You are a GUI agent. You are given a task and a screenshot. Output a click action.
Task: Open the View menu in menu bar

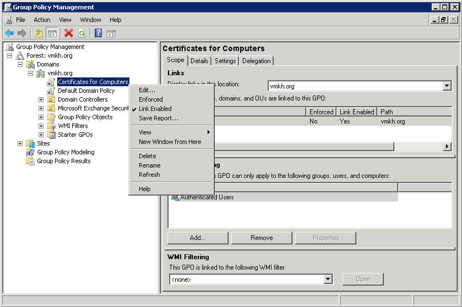pyautogui.click(x=65, y=20)
